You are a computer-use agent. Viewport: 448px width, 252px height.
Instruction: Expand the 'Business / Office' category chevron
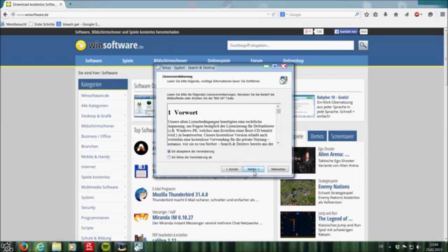(x=125, y=136)
